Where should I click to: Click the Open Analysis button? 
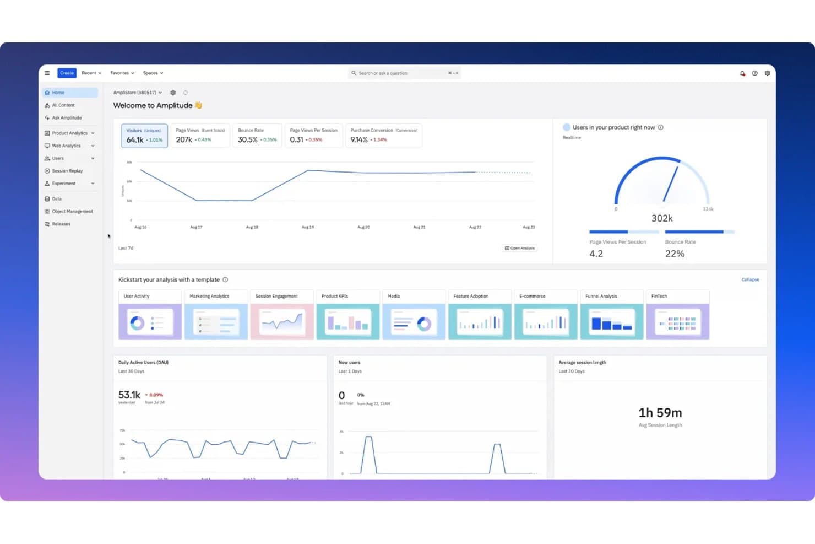[520, 249]
